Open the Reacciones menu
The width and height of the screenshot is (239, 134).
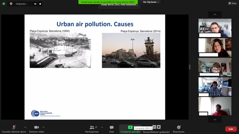(x=179, y=129)
